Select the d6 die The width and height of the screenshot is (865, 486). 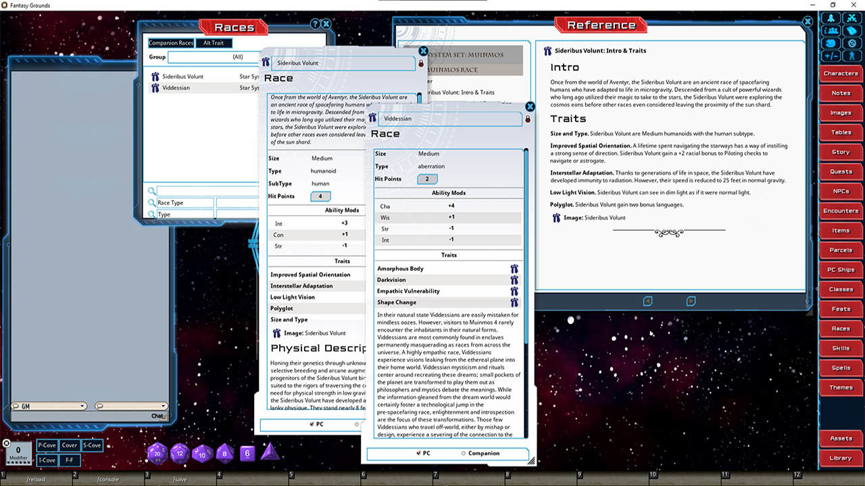(x=247, y=454)
